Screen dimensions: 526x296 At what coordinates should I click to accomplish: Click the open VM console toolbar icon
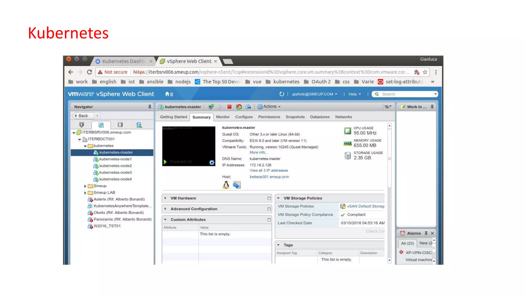click(211, 107)
